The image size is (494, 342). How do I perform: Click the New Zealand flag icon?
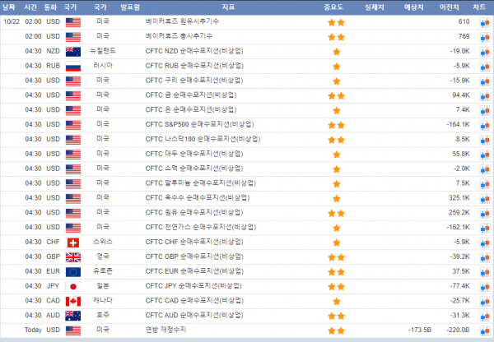click(72, 52)
